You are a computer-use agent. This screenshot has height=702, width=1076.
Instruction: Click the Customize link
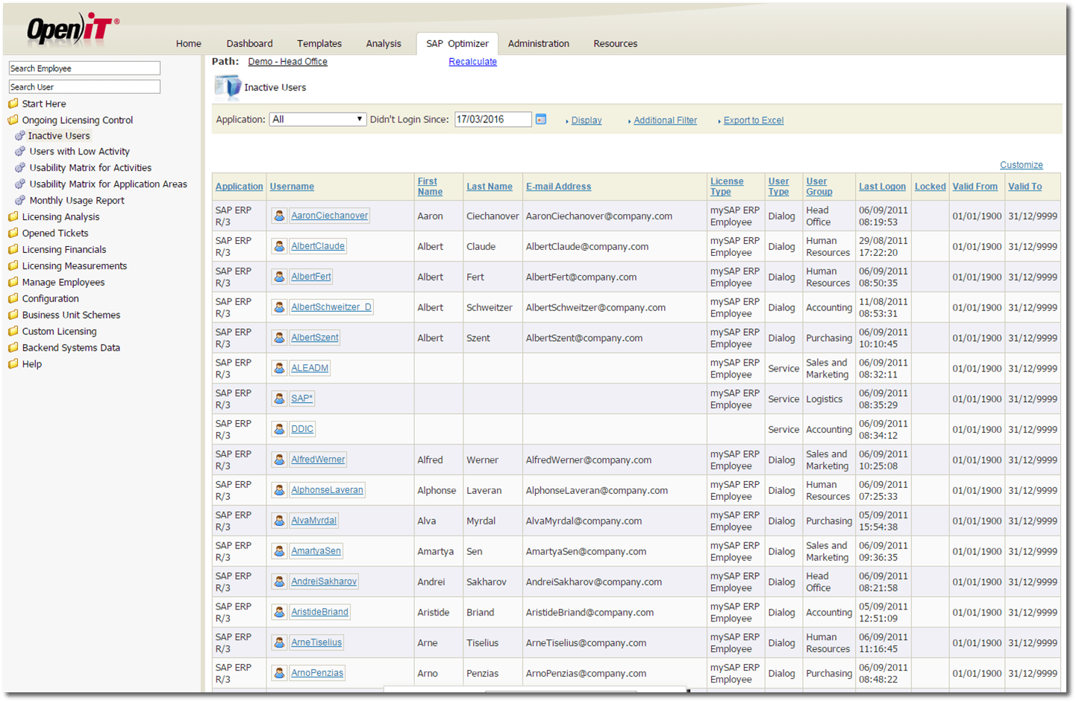1022,165
